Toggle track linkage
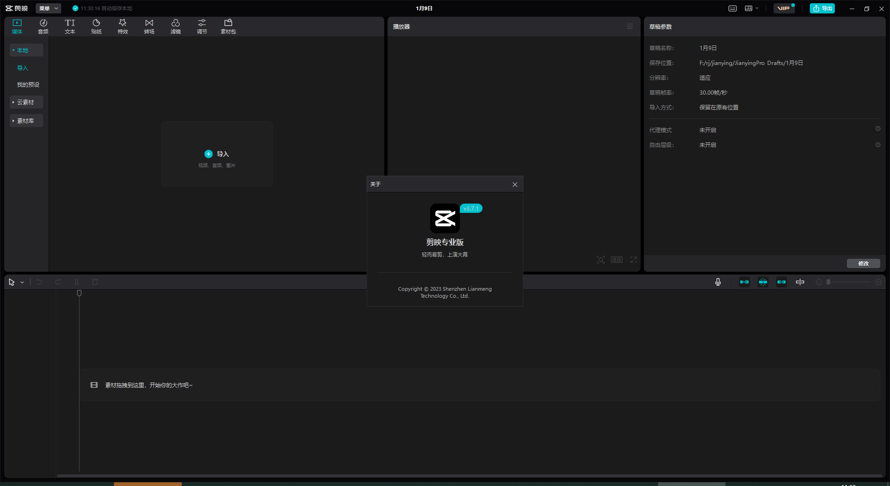The image size is (890, 486). (782, 282)
